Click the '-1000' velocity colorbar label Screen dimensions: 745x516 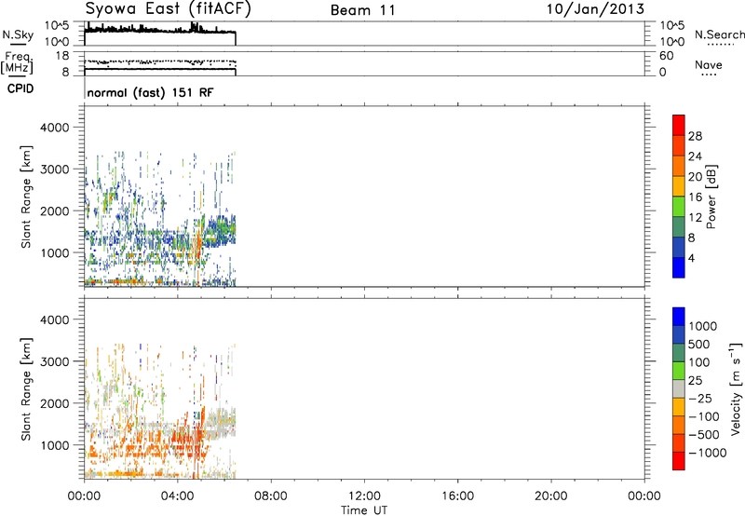point(707,453)
